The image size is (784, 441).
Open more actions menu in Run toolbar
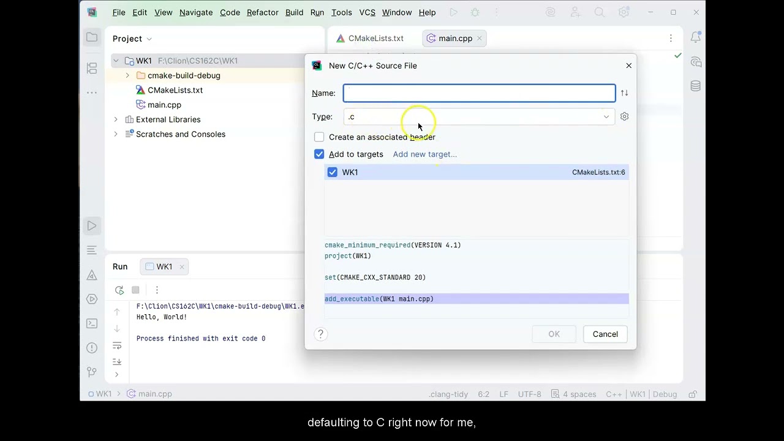point(157,290)
